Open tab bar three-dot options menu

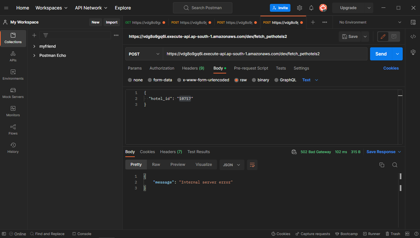pos(325,22)
